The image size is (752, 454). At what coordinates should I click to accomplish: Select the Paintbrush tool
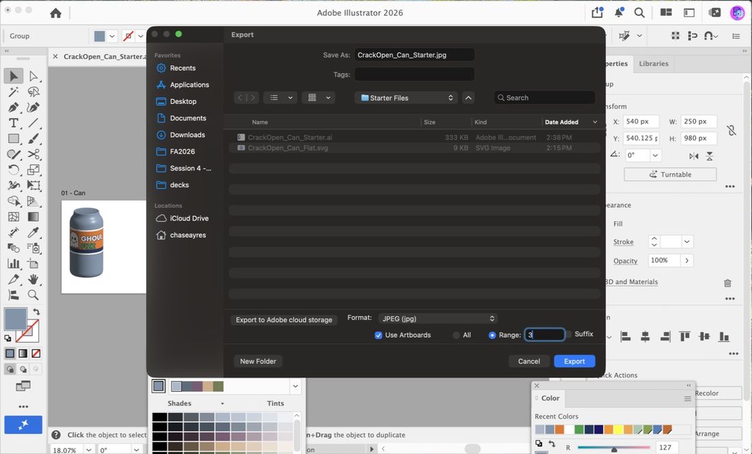click(33, 139)
